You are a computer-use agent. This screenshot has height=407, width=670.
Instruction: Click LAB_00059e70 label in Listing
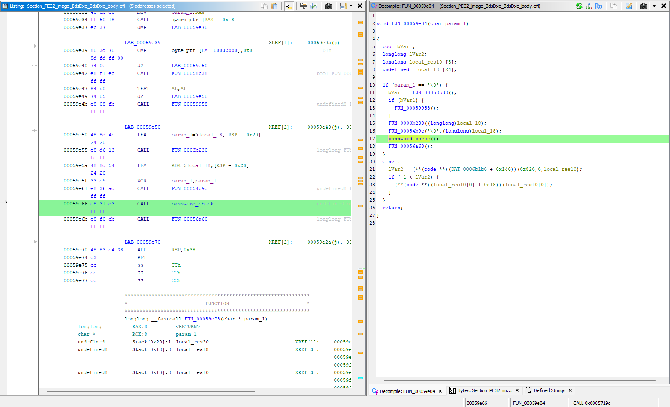click(143, 242)
